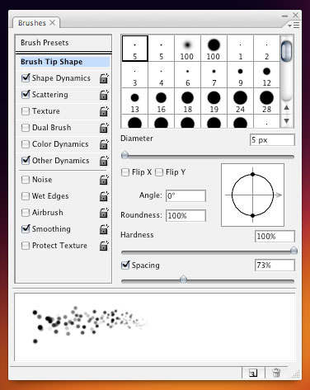Viewport: 310px width, 390px height.
Task: Enable Dual Brush checkbox
Action: pos(26,128)
